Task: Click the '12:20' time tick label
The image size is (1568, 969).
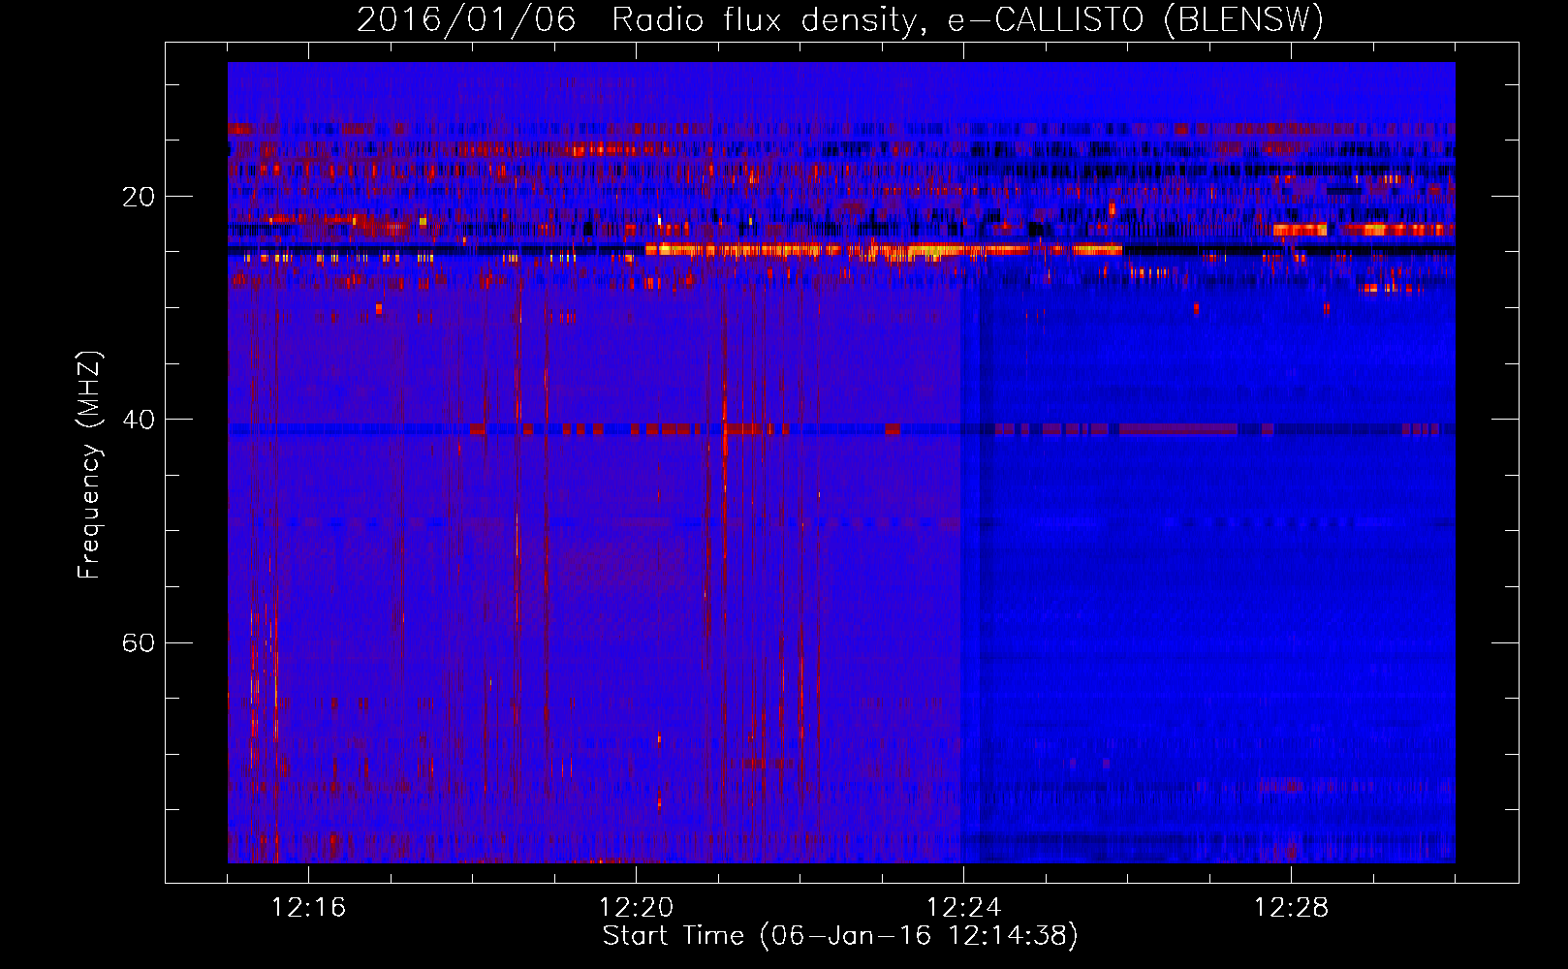Action: point(636,908)
